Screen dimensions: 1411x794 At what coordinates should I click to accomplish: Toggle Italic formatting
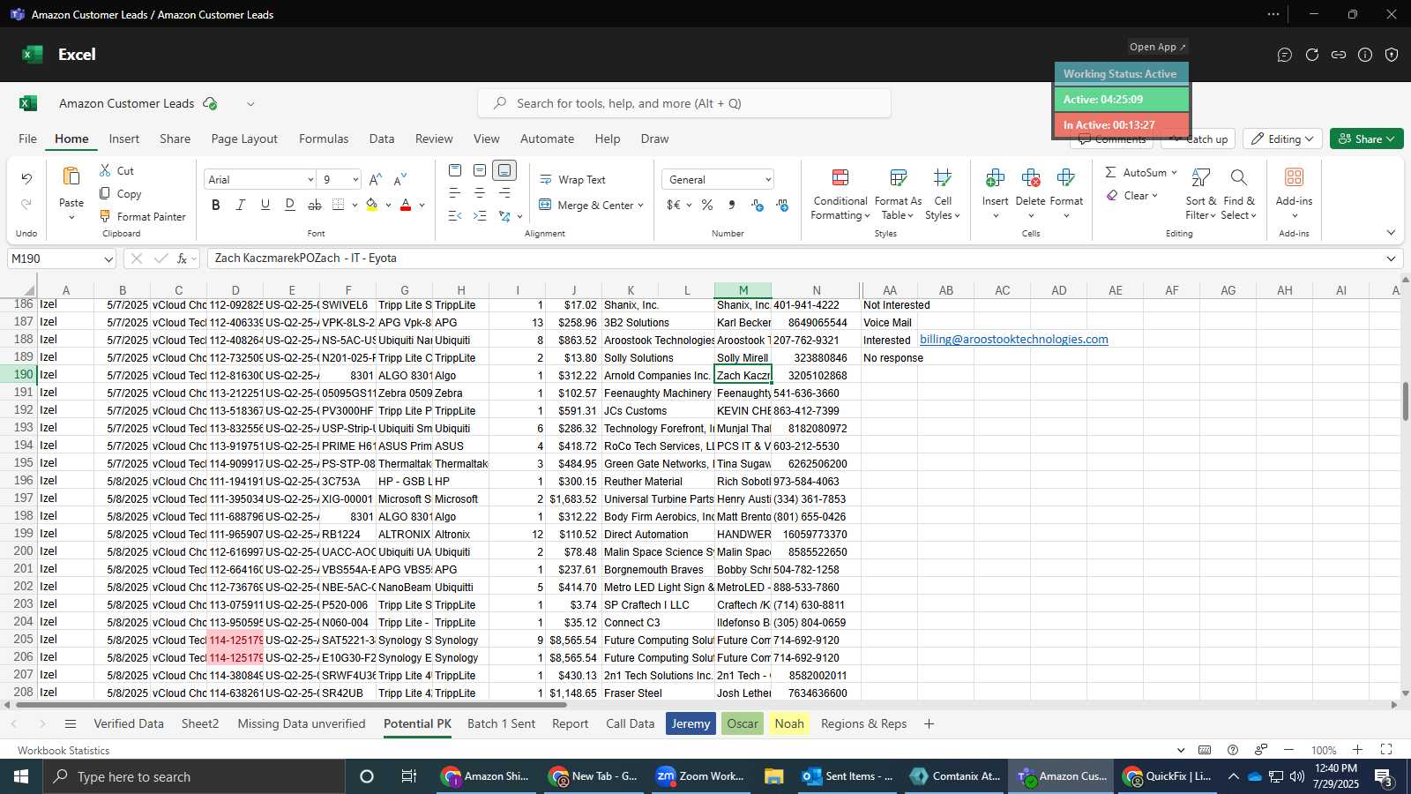(241, 205)
